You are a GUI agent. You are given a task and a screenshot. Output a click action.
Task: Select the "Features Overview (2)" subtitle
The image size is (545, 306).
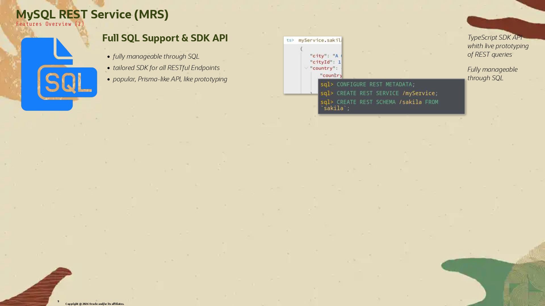pos(50,24)
